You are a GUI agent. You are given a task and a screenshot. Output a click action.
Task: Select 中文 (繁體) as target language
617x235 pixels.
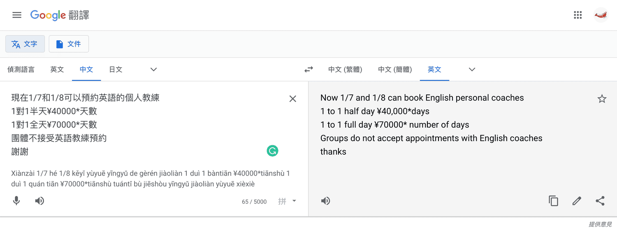[345, 69]
